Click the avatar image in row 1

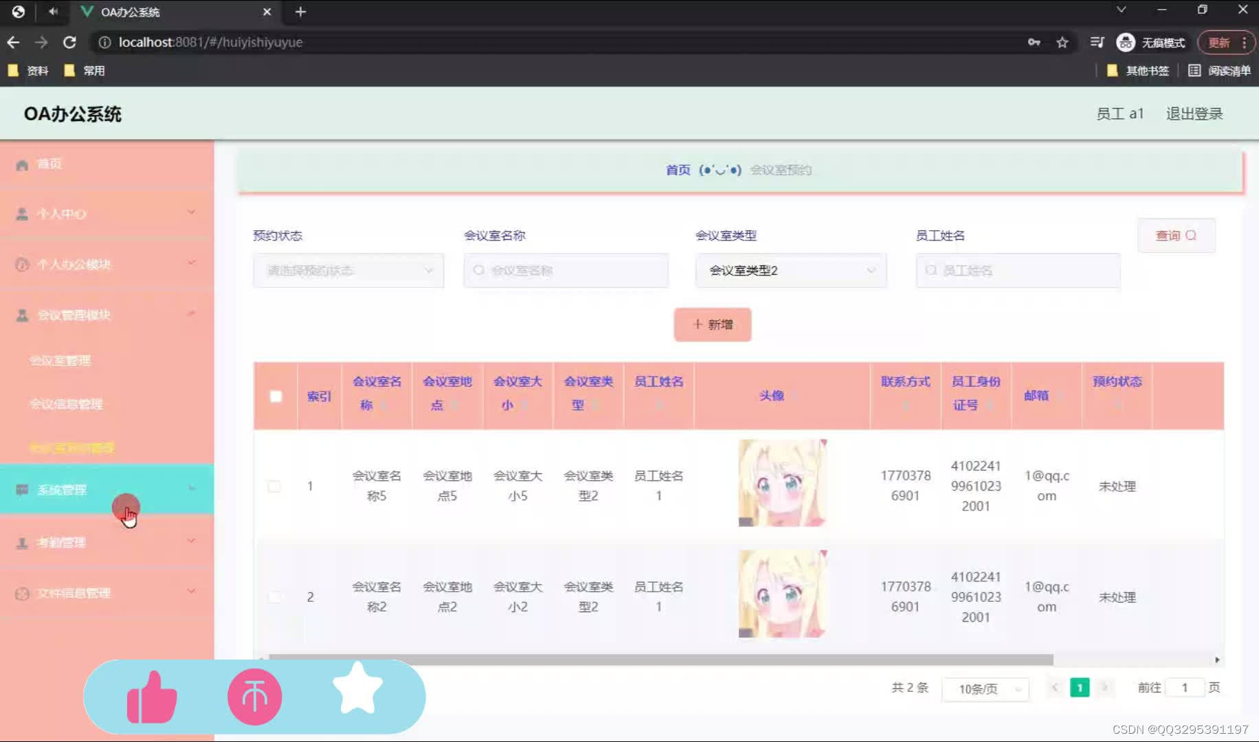click(782, 483)
